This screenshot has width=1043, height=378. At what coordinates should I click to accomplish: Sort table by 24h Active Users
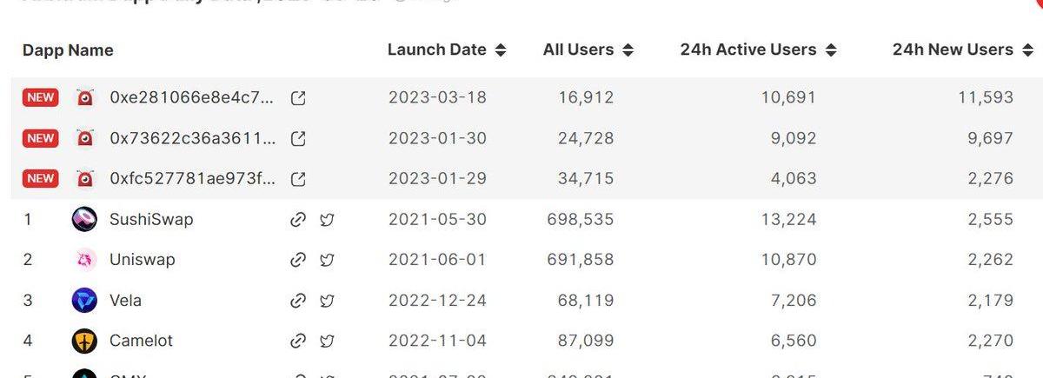coord(758,50)
